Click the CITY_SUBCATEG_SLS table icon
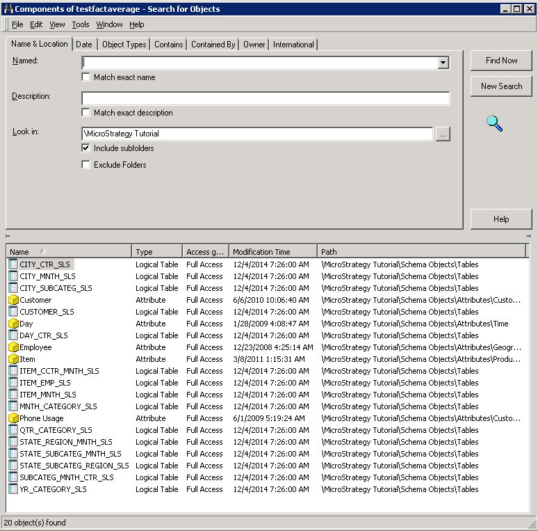The image size is (538, 531). tap(13, 288)
